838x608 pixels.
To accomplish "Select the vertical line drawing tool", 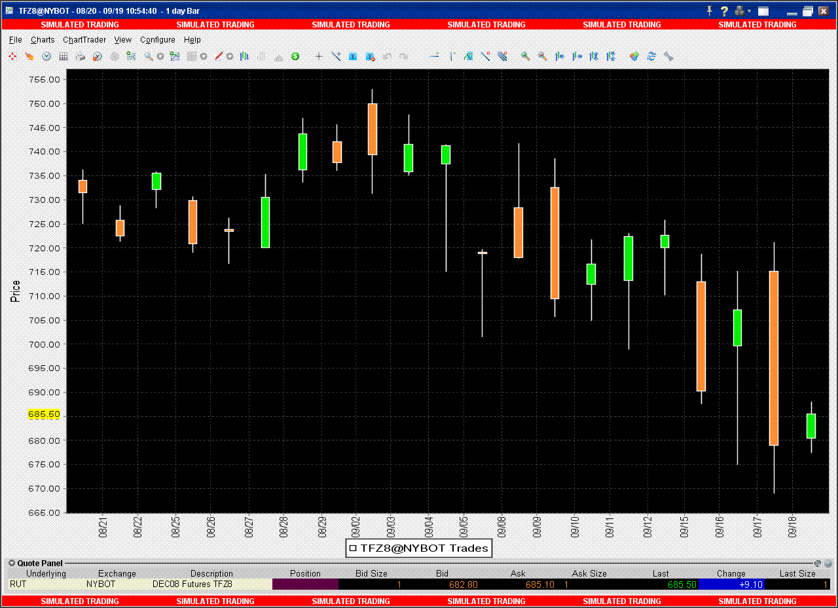I will (x=452, y=57).
